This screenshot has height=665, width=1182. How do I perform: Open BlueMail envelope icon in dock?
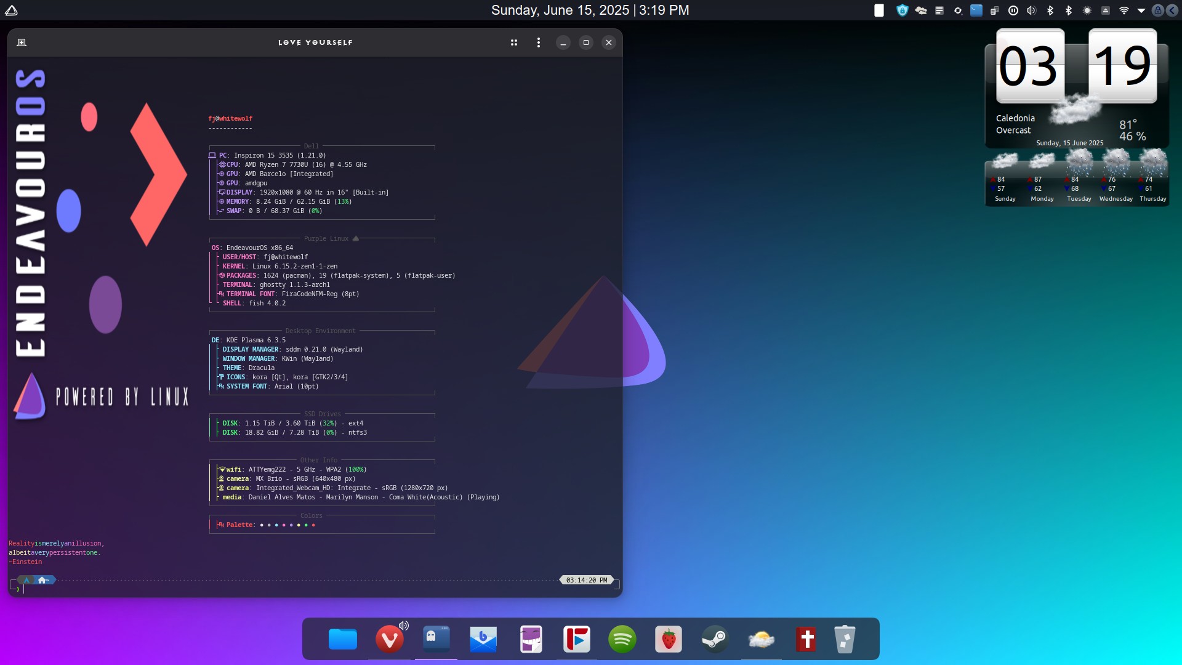point(483,639)
